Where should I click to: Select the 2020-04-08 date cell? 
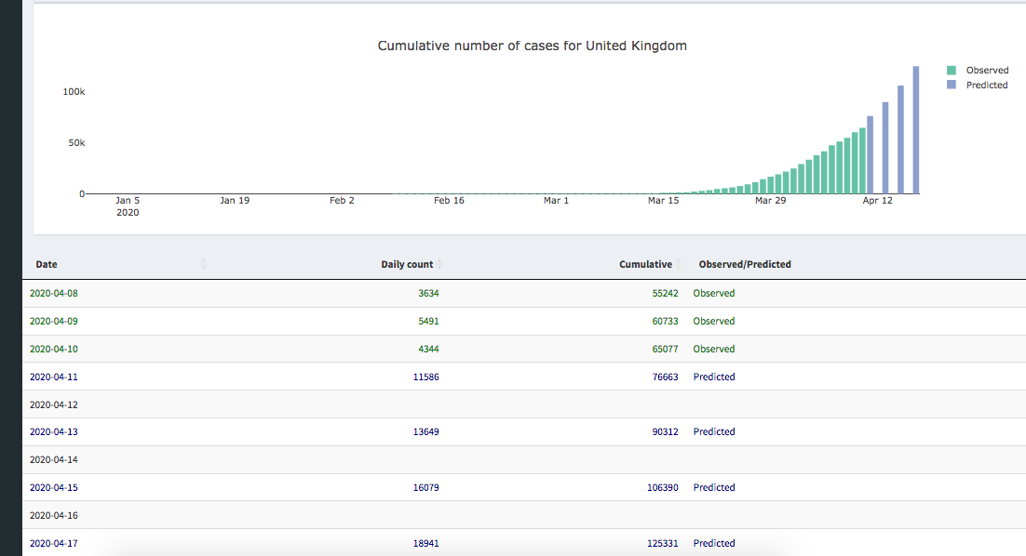point(54,293)
